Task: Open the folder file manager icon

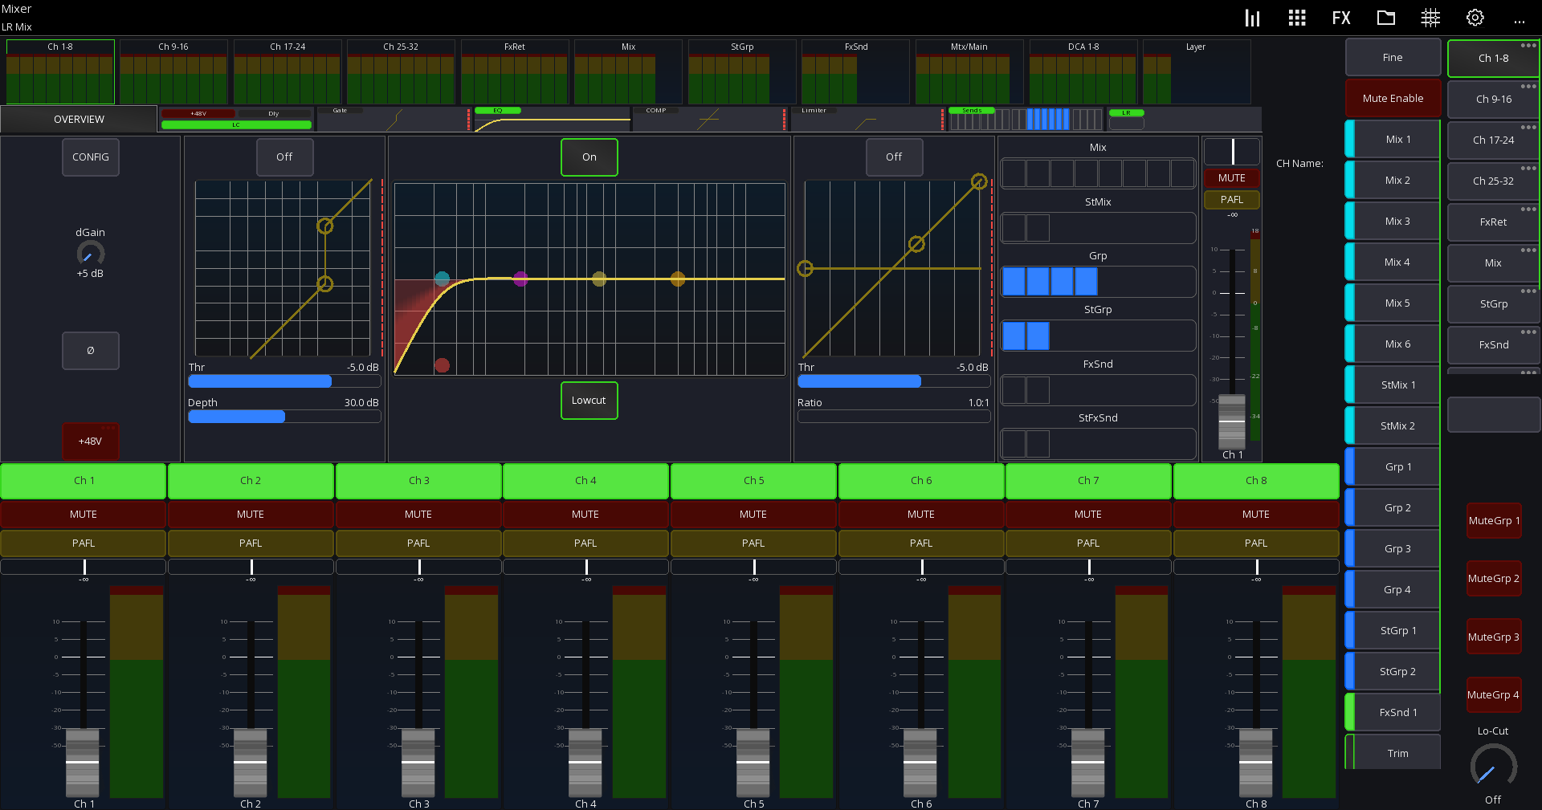Action: tap(1385, 18)
